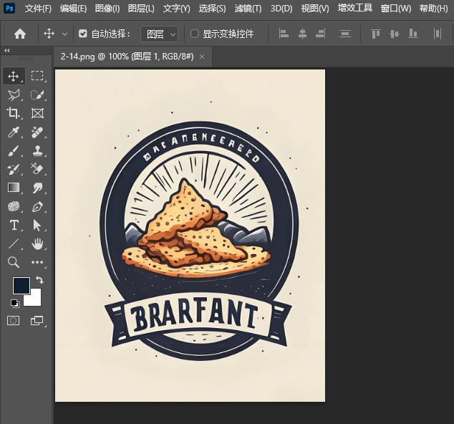This screenshot has height=424, width=454.
Task: Select the Clone Stamp tool
Action: (x=38, y=150)
